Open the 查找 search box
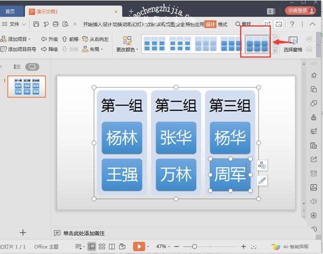 click(243, 24)
